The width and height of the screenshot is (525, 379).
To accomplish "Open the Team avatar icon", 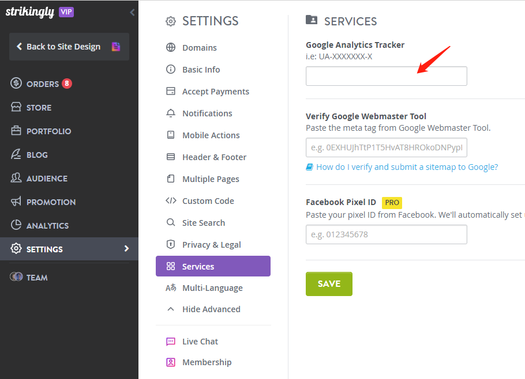I will coord(16,276).
